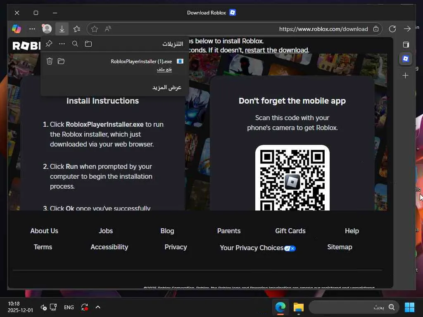Click the RobloxPlayerInstaller (1).exe file name
423x317 pixels.
coord(141,62)
